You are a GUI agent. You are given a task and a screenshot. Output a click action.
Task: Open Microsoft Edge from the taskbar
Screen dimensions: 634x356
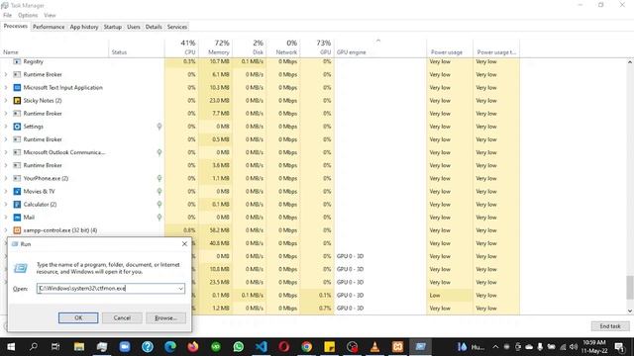pyautogui.click(x=170, y=347)
